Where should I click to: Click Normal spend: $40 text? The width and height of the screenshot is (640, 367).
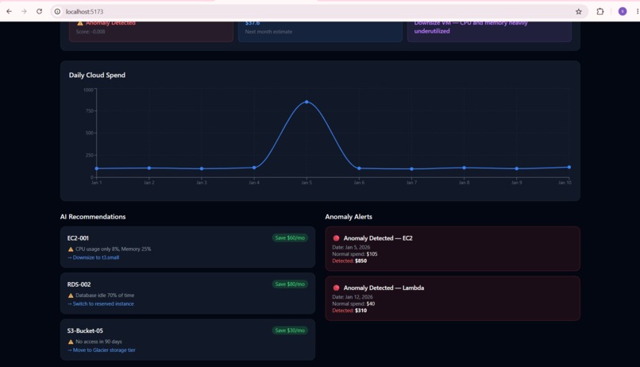coord(353,303)
